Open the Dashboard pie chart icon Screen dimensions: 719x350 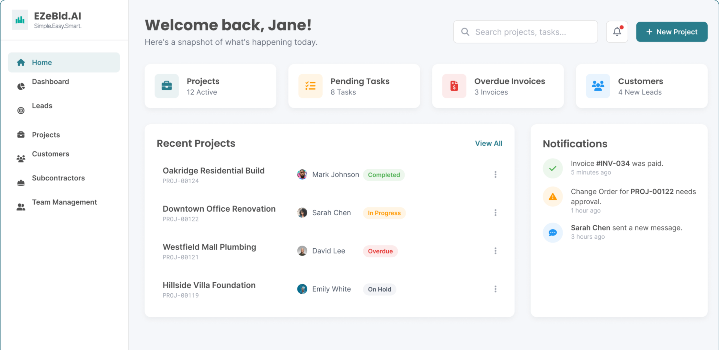(21, 86)
